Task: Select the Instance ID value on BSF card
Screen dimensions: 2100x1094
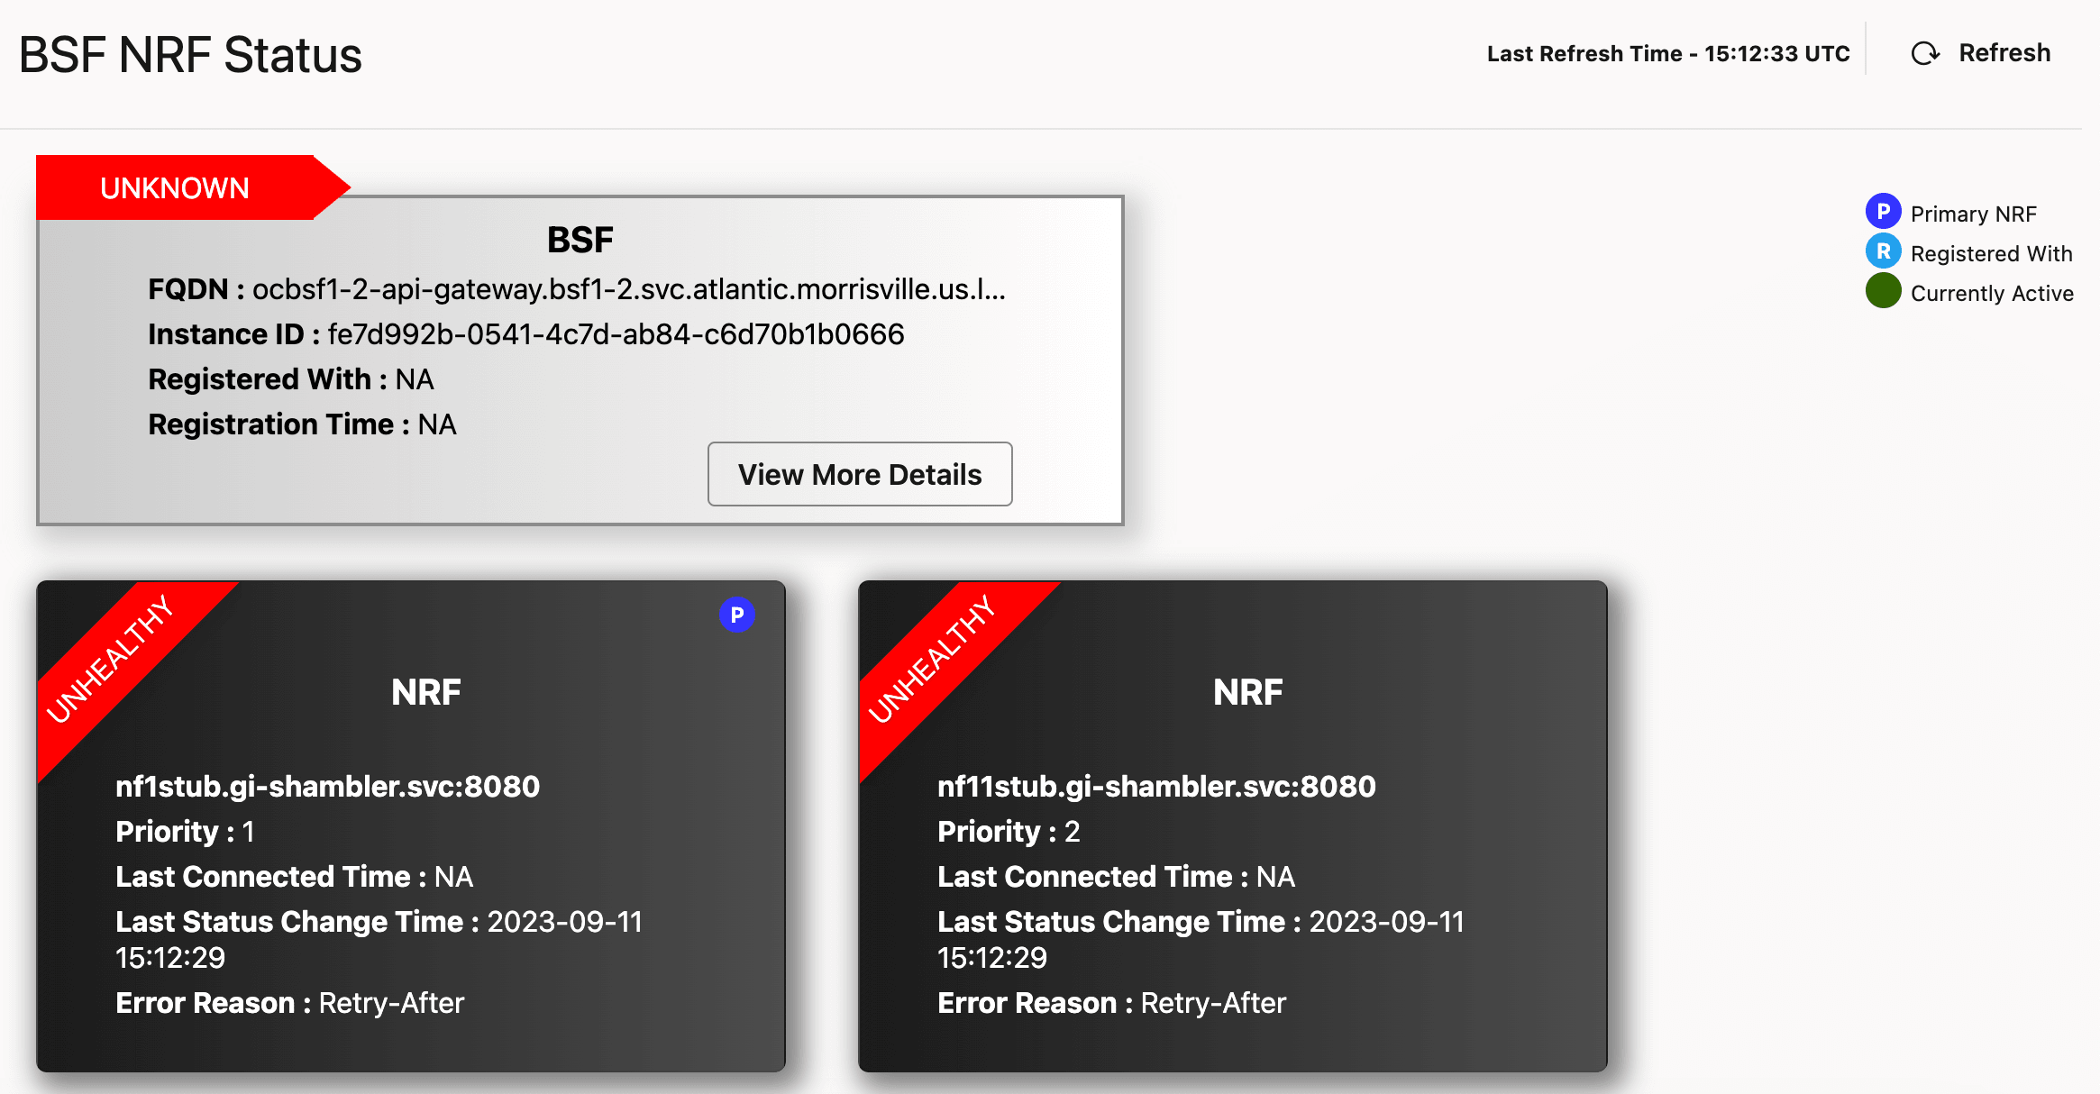Action: click(614, 333)
